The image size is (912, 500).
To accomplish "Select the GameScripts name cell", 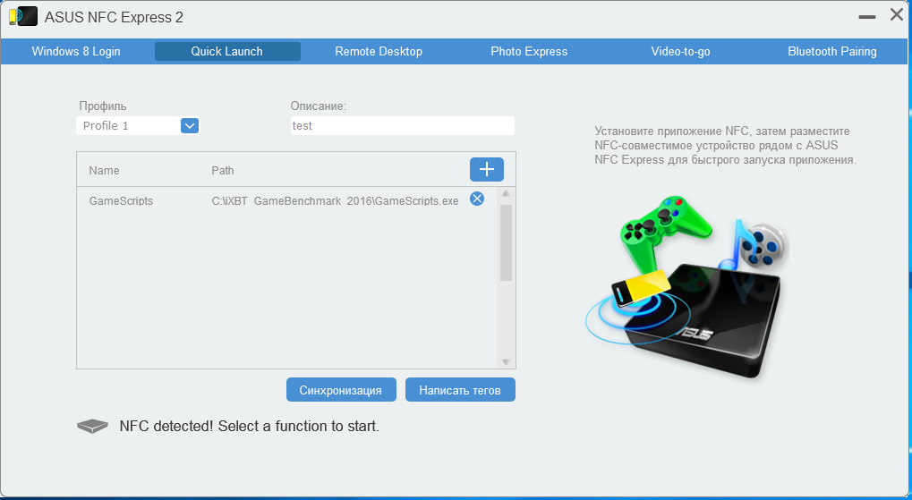I will pyautogui.click(x=121, y=200).
